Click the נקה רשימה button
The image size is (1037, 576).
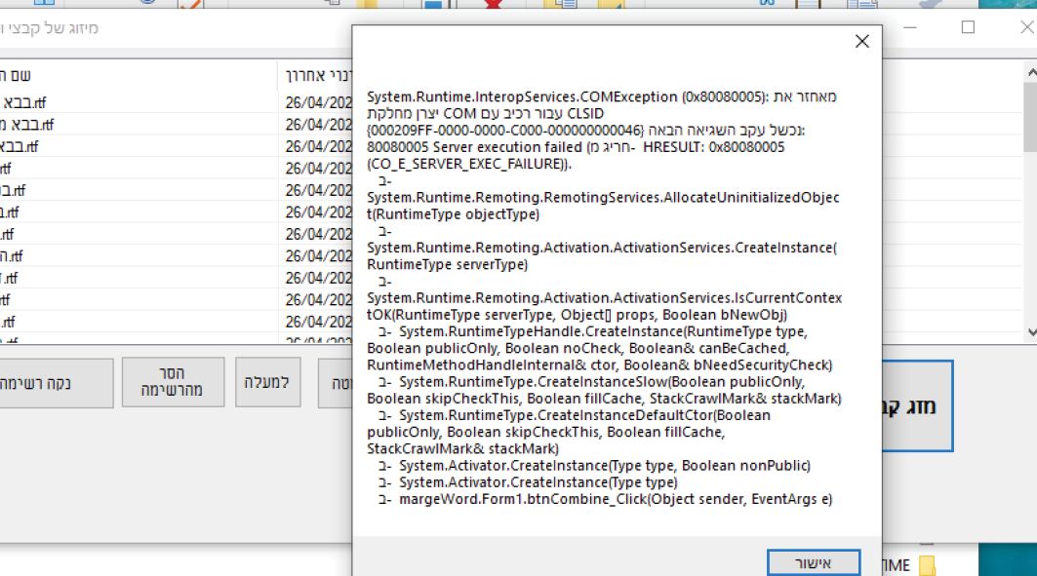pos(55,383)
